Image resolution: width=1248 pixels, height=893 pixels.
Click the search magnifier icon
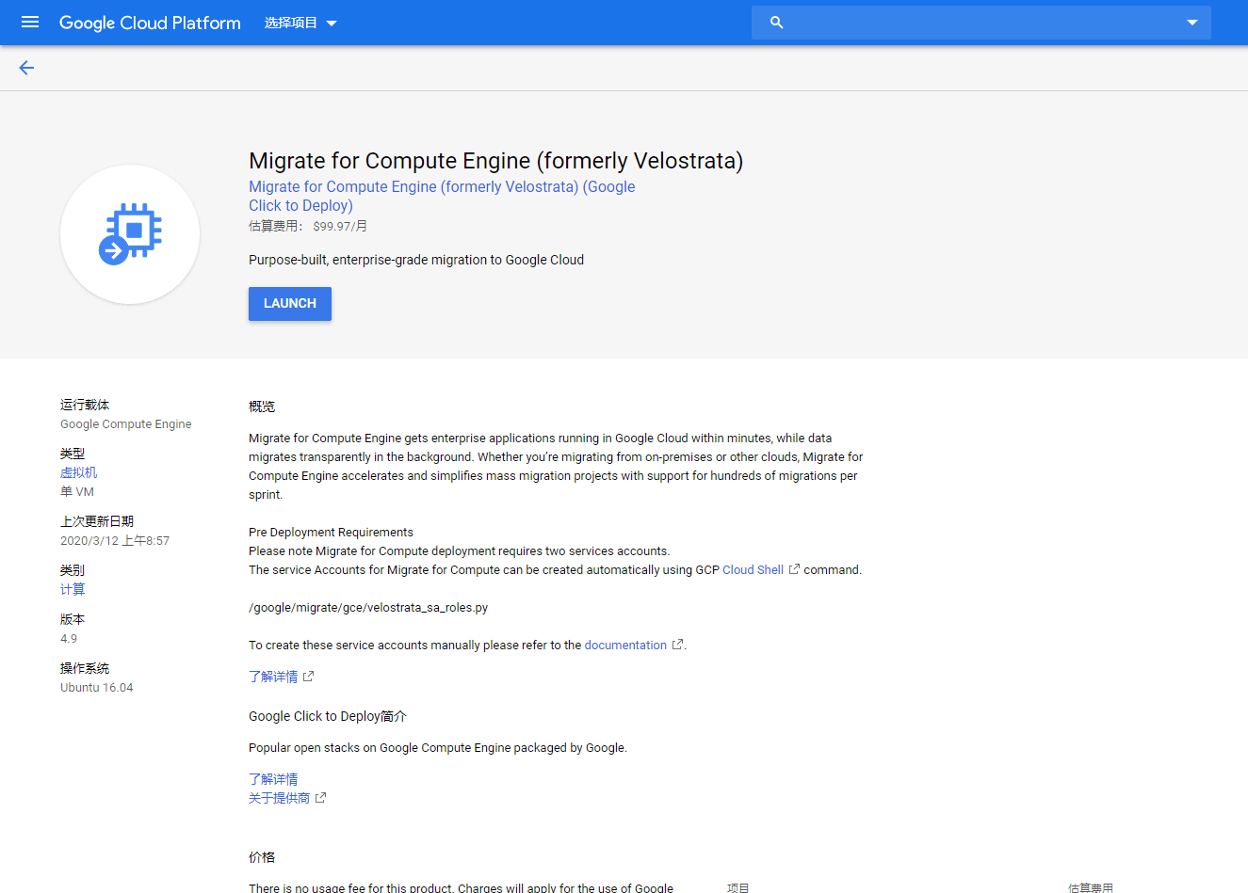click(776, 23)
